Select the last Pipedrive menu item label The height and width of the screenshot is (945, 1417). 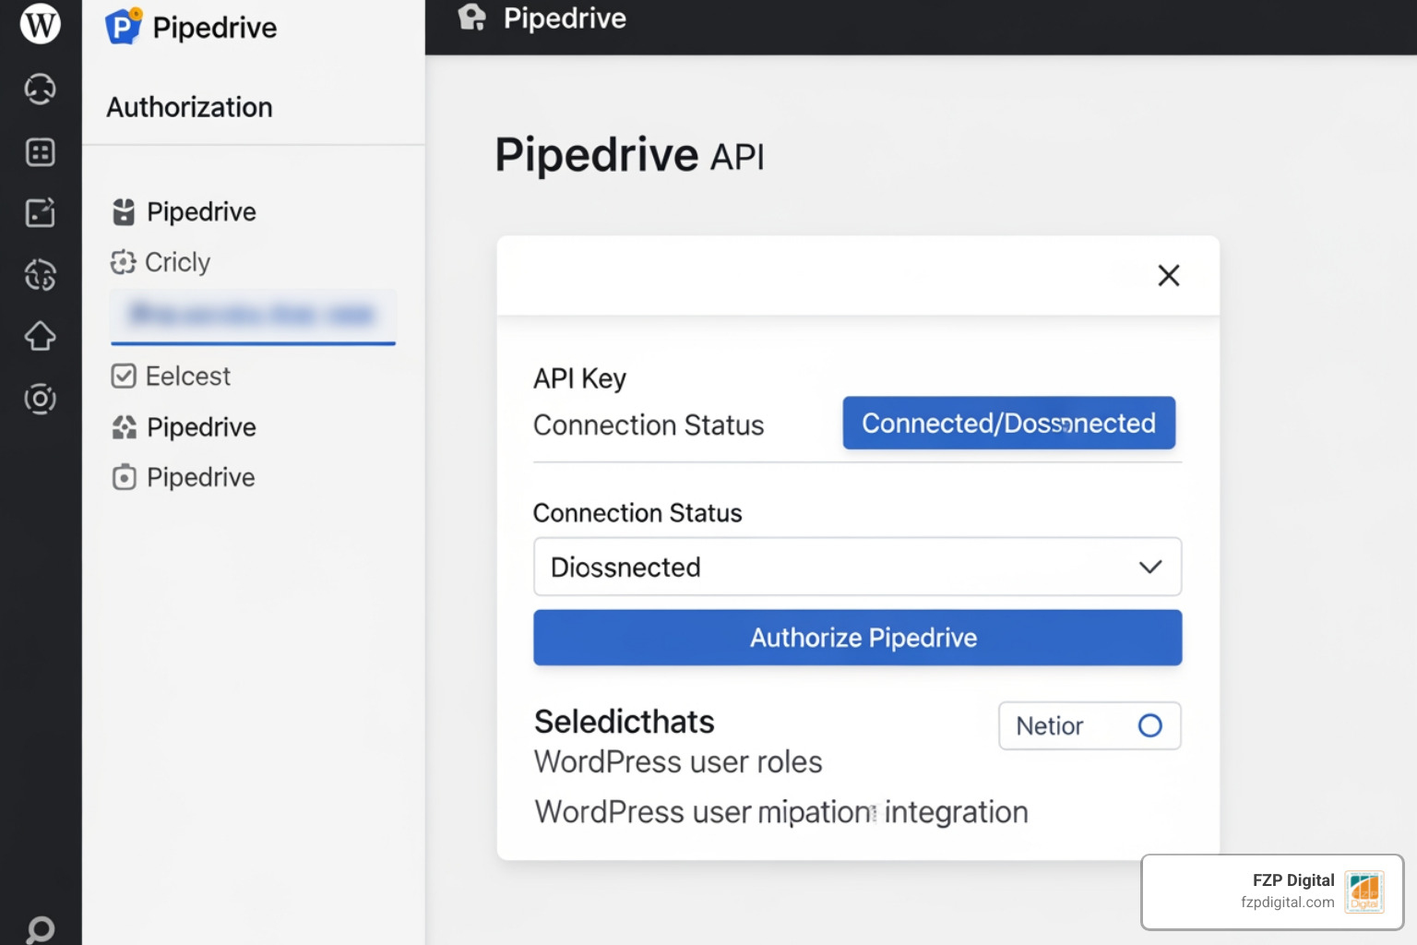click(201, 477)
